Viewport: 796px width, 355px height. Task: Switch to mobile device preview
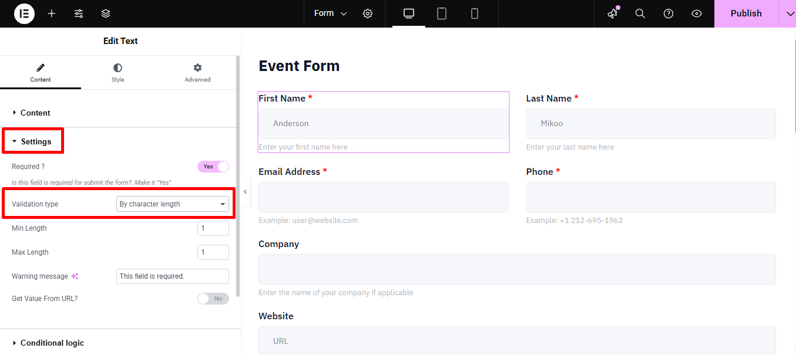pos(475,13)
